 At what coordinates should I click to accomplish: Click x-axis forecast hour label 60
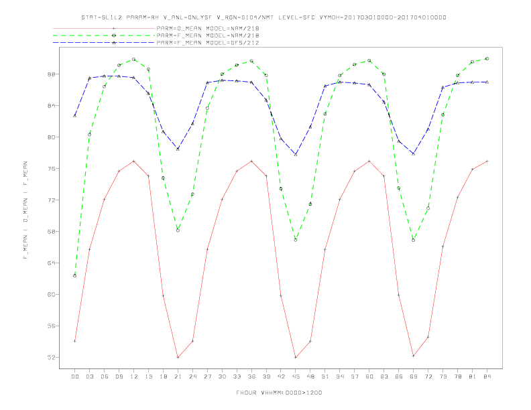click(x=369, y=377)
